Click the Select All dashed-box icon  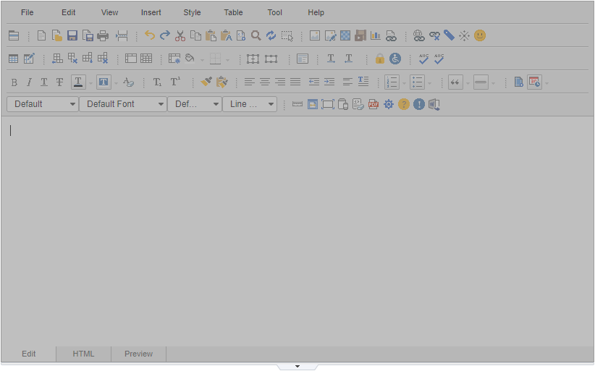(287, 35)
